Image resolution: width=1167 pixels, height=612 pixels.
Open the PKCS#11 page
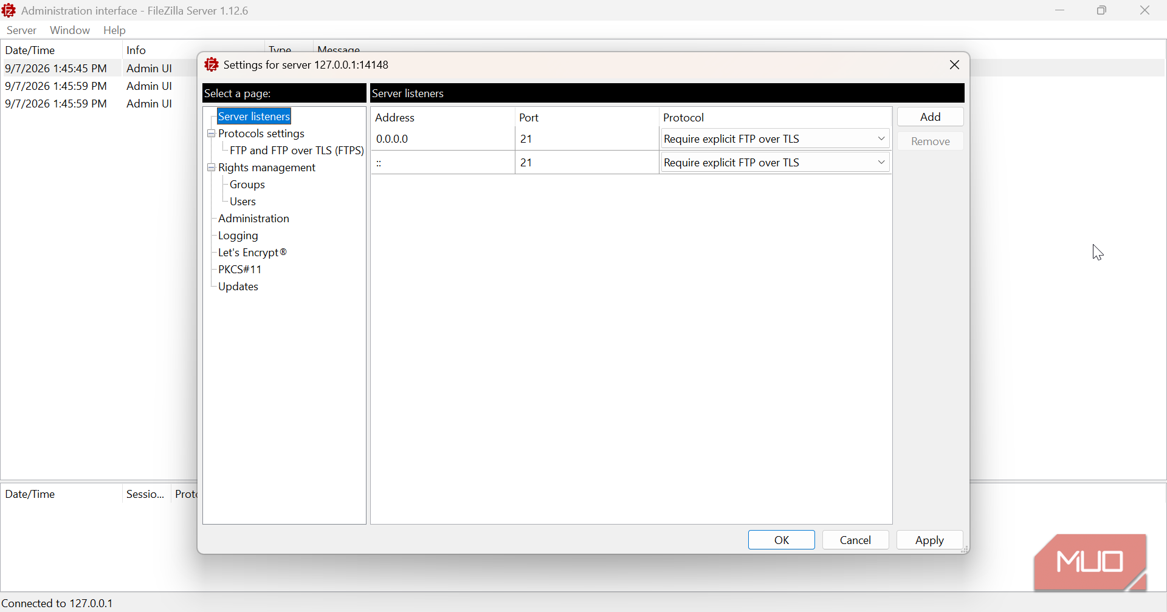[239, 270]
